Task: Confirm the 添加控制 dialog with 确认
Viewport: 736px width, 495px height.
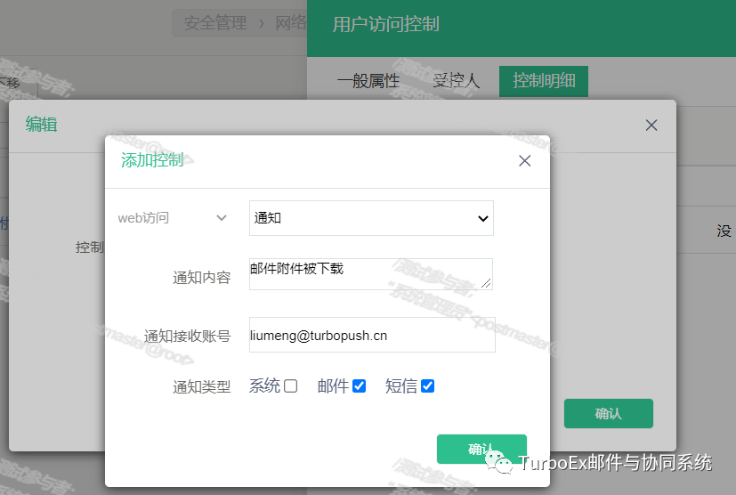Action: pos(481,449)
